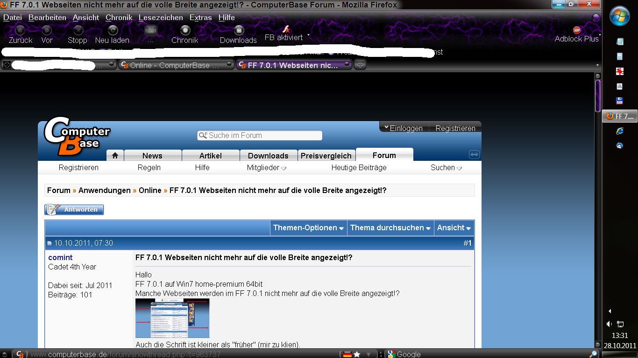Open the Ansicht thread view dropdown
Viewport: 638px width, 358px height.
point(454,227)
